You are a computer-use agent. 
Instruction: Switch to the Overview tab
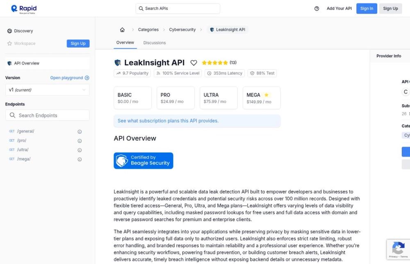[x=125, y=43]
